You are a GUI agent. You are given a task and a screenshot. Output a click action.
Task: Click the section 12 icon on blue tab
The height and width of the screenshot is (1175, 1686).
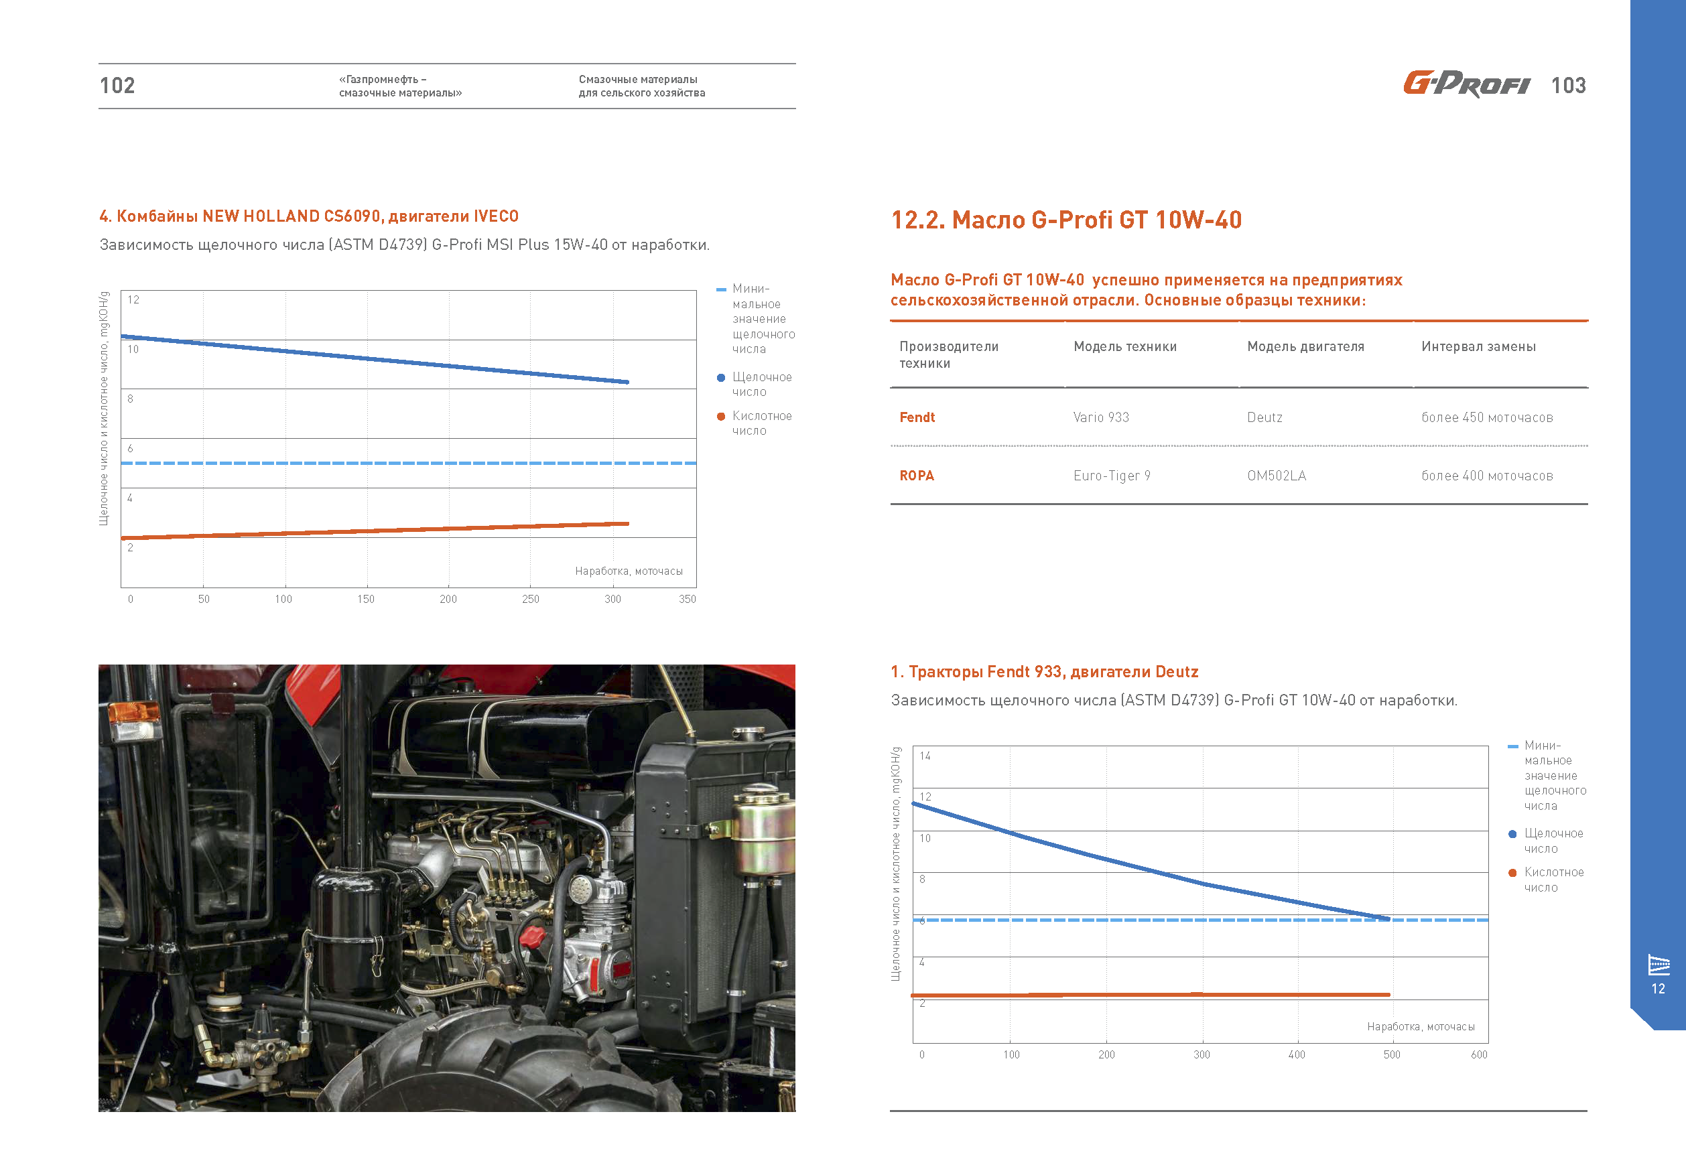pyautogui.click(x=1659, y=965)
